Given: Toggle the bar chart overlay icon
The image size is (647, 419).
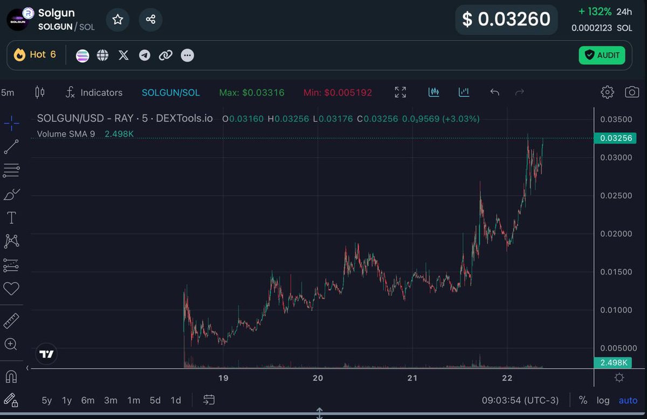Looking at the screenshot, I should point(464,92).
